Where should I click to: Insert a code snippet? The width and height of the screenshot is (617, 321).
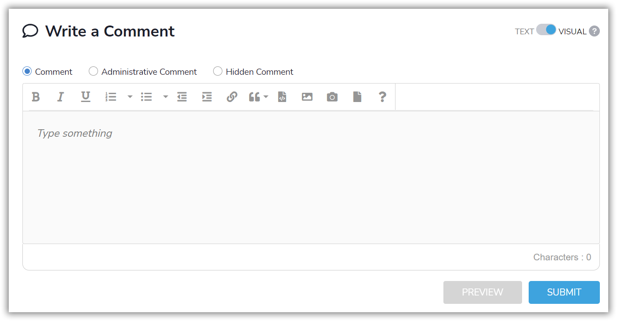pyautogui.click(x=282, y=97)
